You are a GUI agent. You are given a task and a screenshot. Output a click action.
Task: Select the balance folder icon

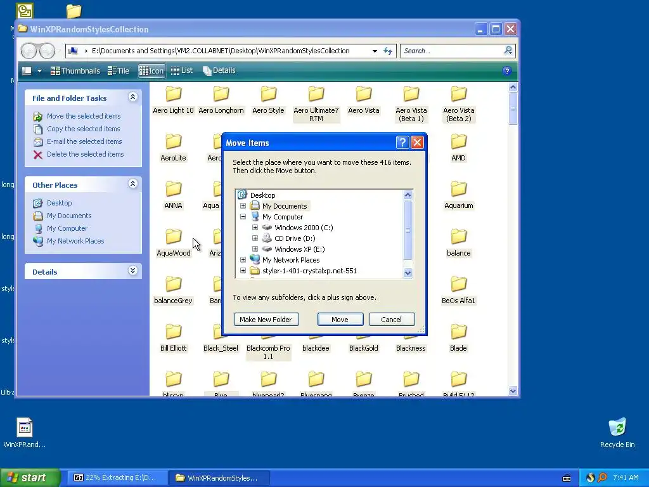[x=459, y=237]
